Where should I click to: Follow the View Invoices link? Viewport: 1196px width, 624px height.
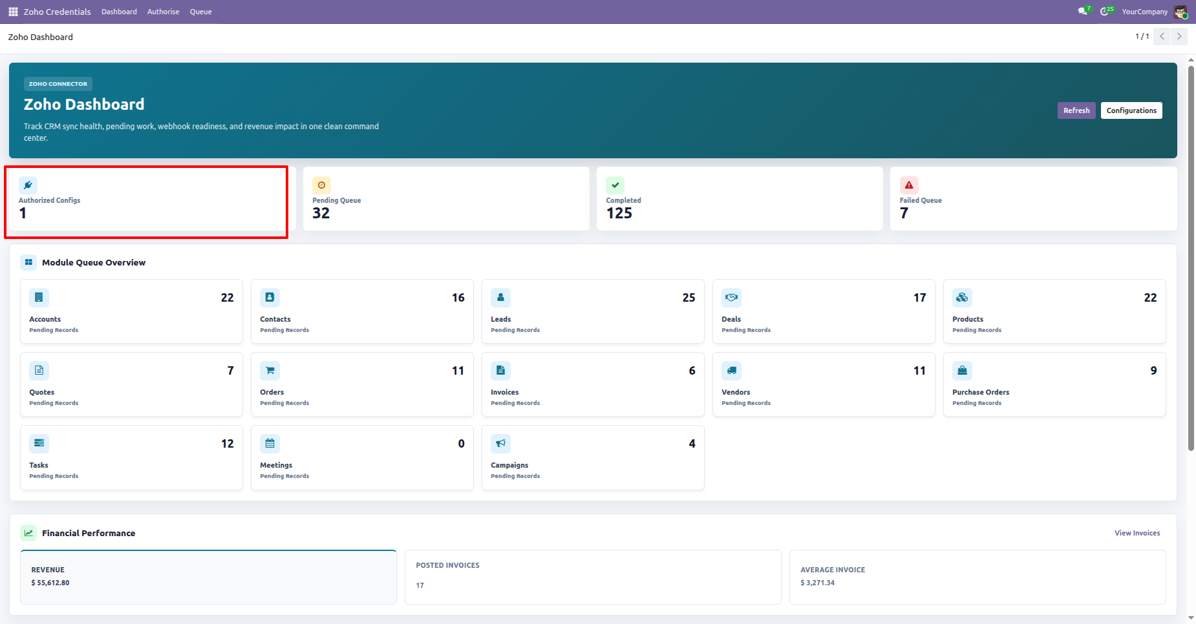pos(1137,533)
